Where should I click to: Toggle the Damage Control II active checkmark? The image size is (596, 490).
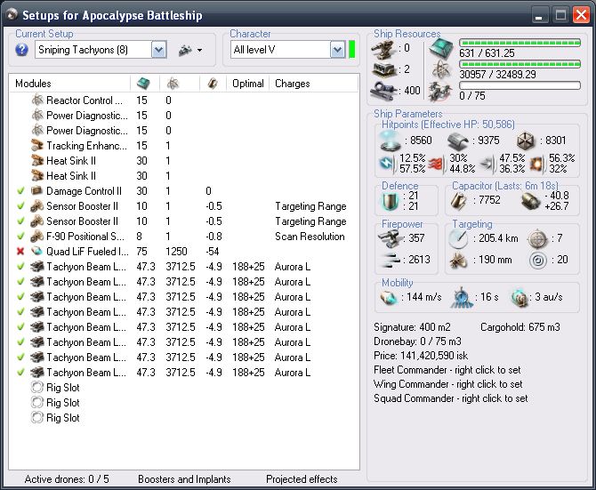pyautogui.click(x=20, y=191)
